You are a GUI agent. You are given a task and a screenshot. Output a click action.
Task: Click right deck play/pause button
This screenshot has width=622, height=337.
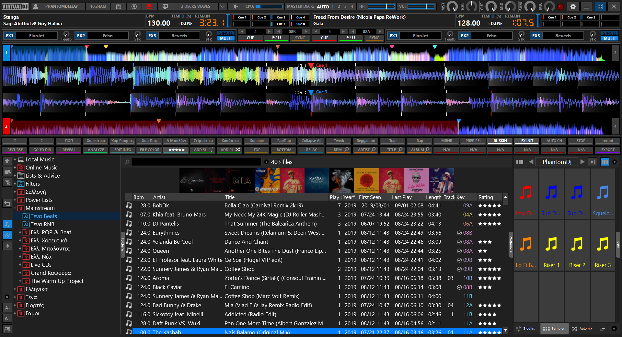pyautogui.click(x=351, y=38)
